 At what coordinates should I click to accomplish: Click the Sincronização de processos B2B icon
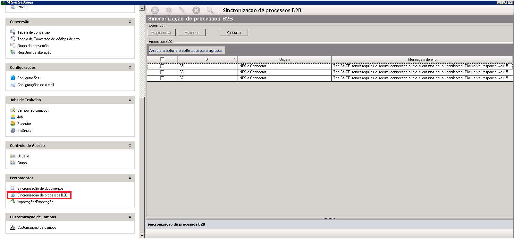[x=13, y=195]
